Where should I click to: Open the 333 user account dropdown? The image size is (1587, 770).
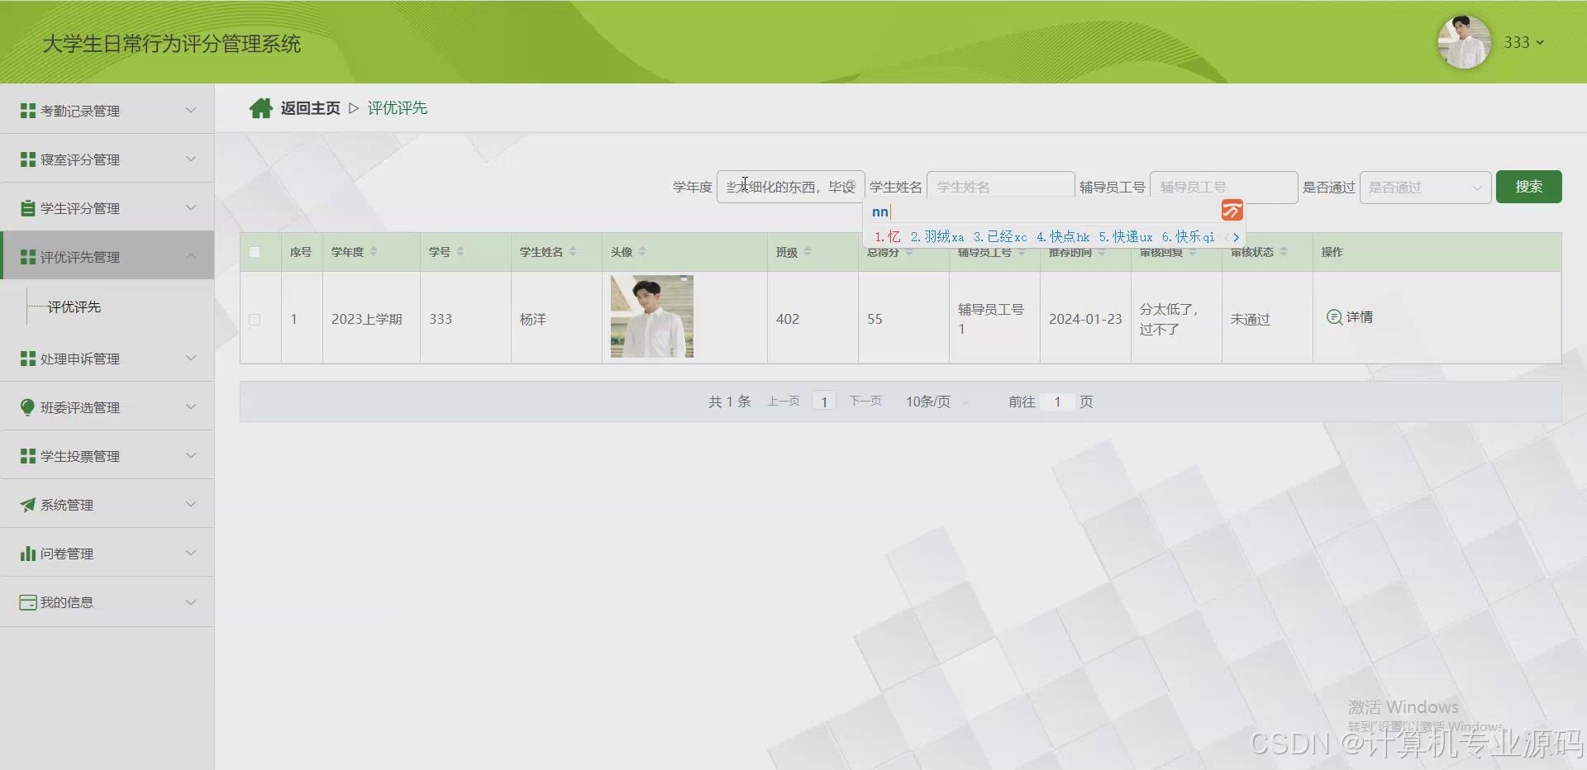pos(1524,42)
